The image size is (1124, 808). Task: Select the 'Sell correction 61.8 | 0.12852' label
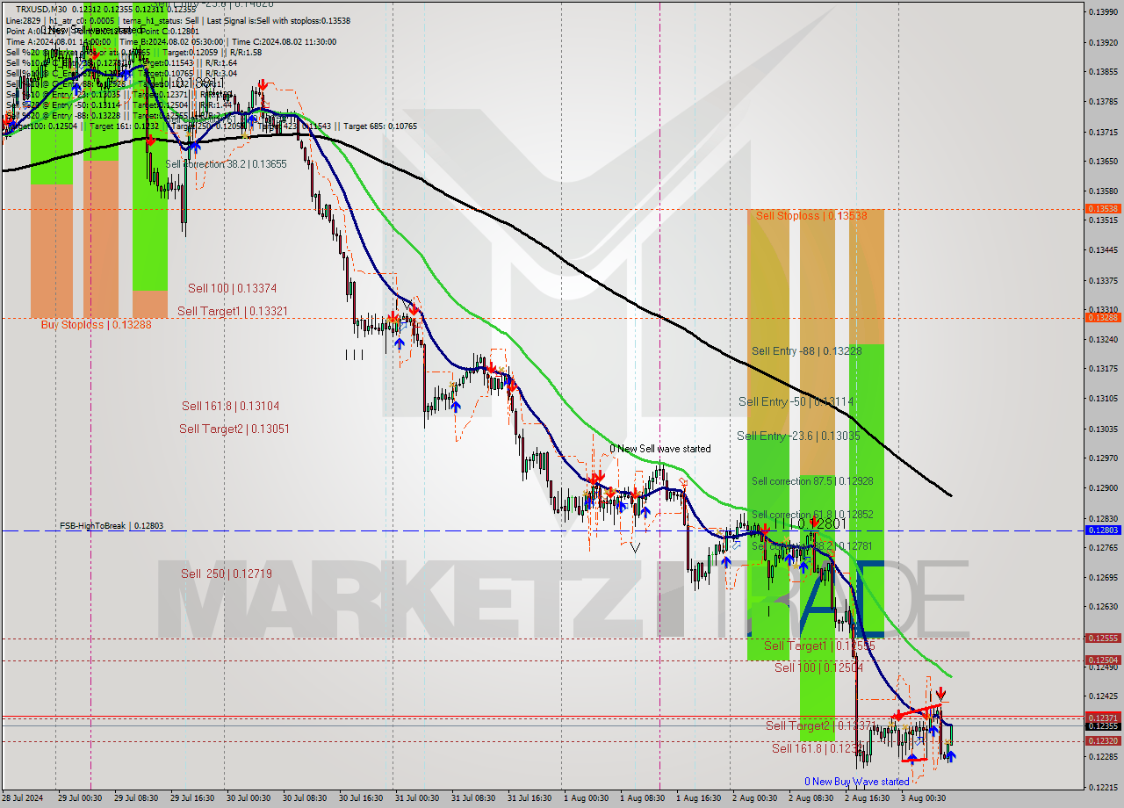pyautogui.click(x=812, y=515)
